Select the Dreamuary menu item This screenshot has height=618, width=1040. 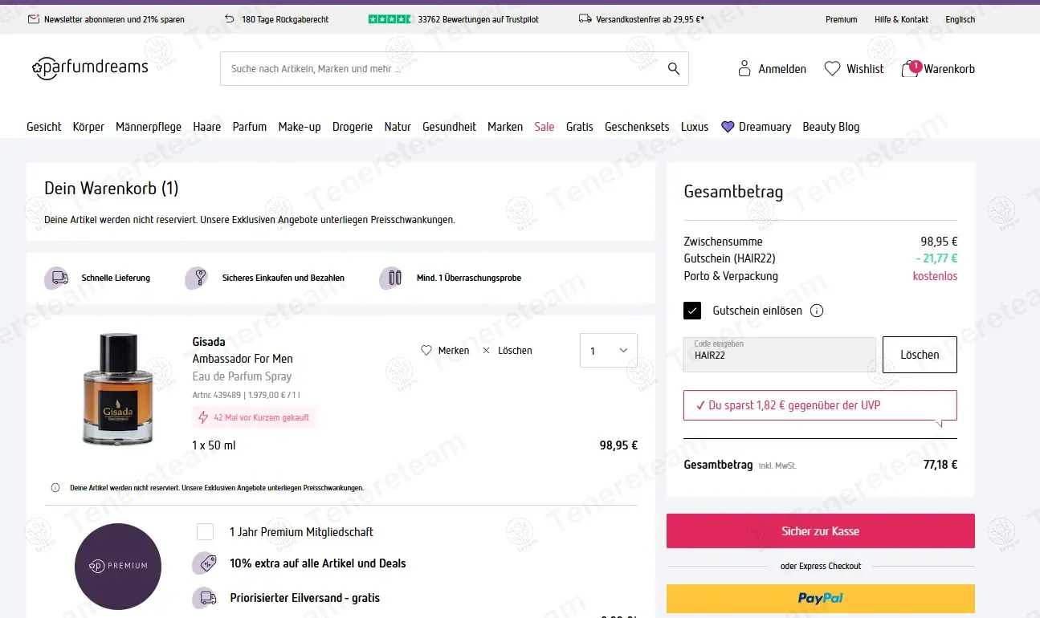click(x=756, y=127)
